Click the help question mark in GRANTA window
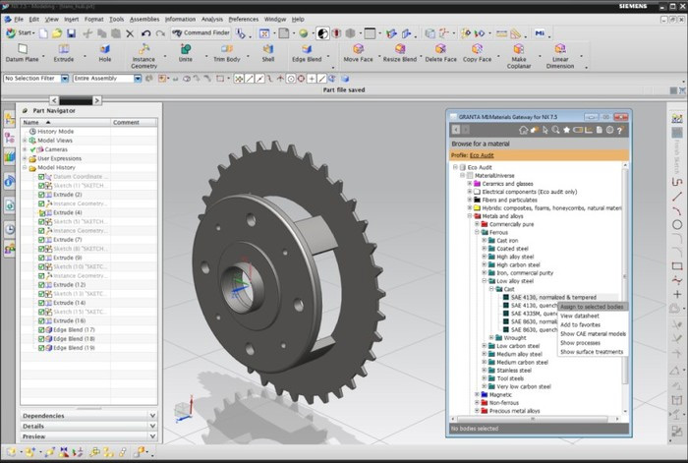Image resolution: width=688 pixels, height=463 pixels. pyautogui.click(x=619, y=131)
